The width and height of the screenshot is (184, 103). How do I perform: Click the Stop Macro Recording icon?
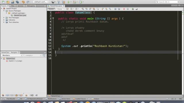pyautogui.click(x=128, y=9)
